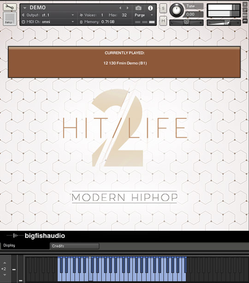249x283 pixels.
Task: Click the Max voices value 32
Action: click(124, 15)
